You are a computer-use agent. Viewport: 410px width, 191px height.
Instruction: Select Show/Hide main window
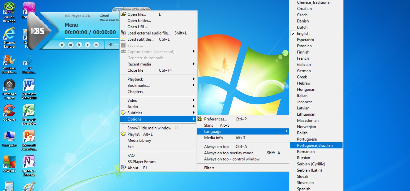pyautogui.click(x=158, y=128)
